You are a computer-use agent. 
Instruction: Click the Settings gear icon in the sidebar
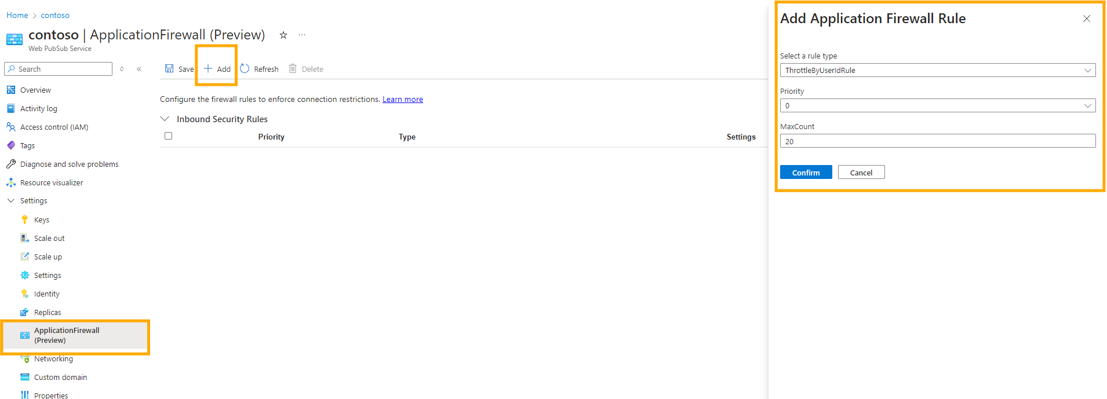coord(24,275)
